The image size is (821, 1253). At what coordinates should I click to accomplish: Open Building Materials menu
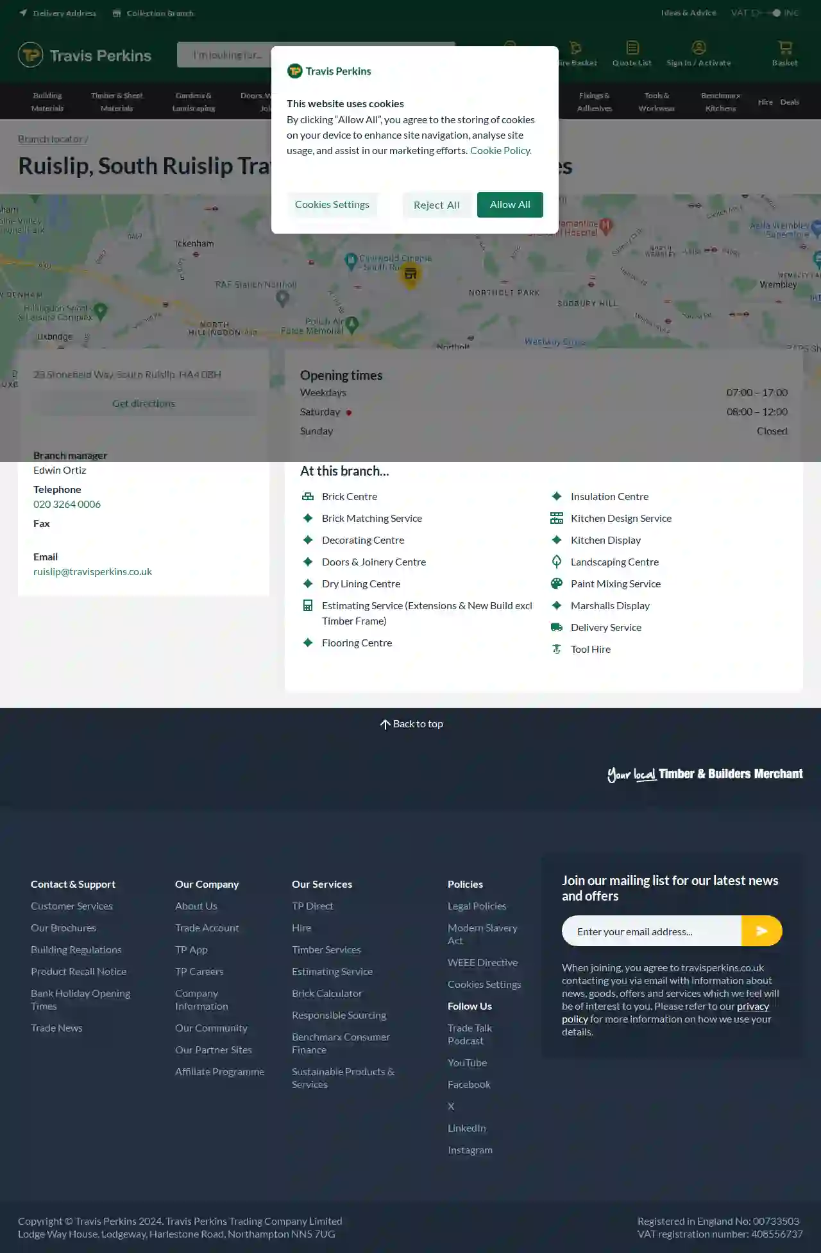(x=47, y=101)
